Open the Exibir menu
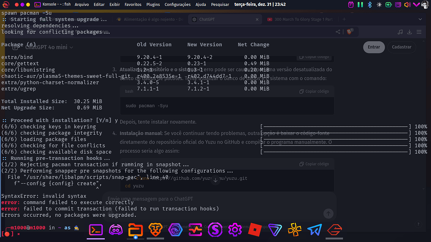Screen dimensions: 431x242 tap(114, 4)
